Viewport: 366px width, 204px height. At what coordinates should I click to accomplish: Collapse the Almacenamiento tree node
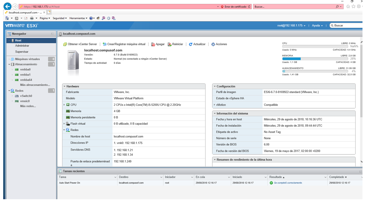pyautogui.click(x=9, y=64)
